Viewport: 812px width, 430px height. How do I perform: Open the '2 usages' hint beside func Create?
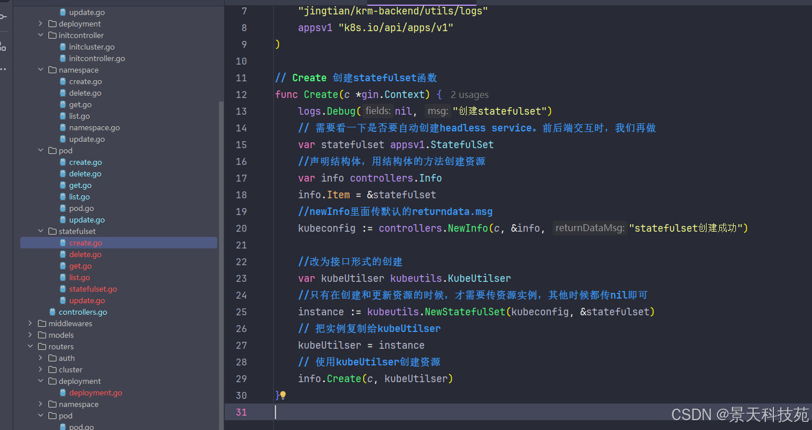pyautogui.click(x=469, y=95)
